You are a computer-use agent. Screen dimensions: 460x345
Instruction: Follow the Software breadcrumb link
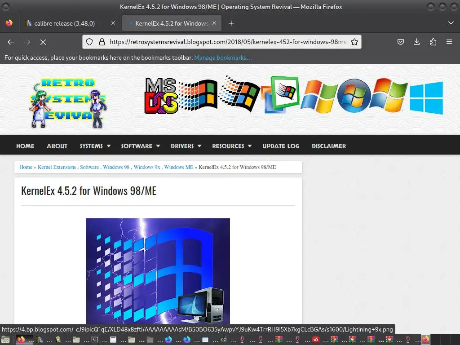(89, 167)
